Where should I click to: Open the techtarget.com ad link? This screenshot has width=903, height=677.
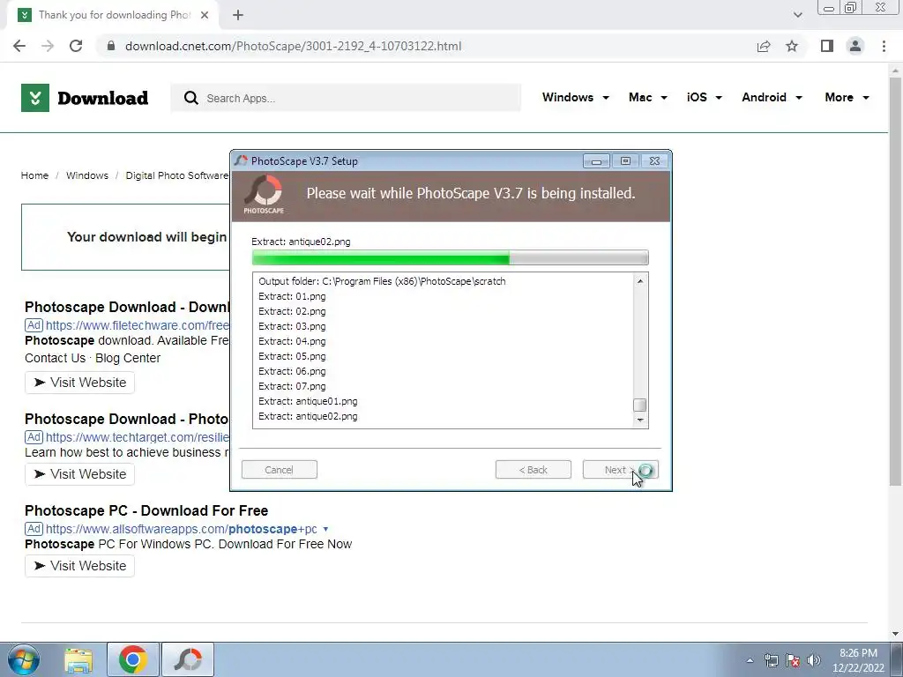(137, 437)
